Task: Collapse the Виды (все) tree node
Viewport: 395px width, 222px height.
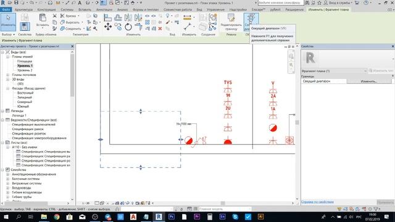Action: point(2,52)
